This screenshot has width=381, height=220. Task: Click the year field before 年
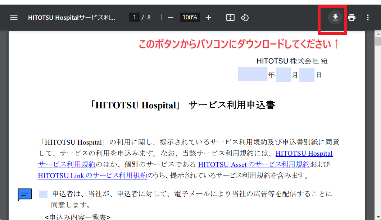252,74
